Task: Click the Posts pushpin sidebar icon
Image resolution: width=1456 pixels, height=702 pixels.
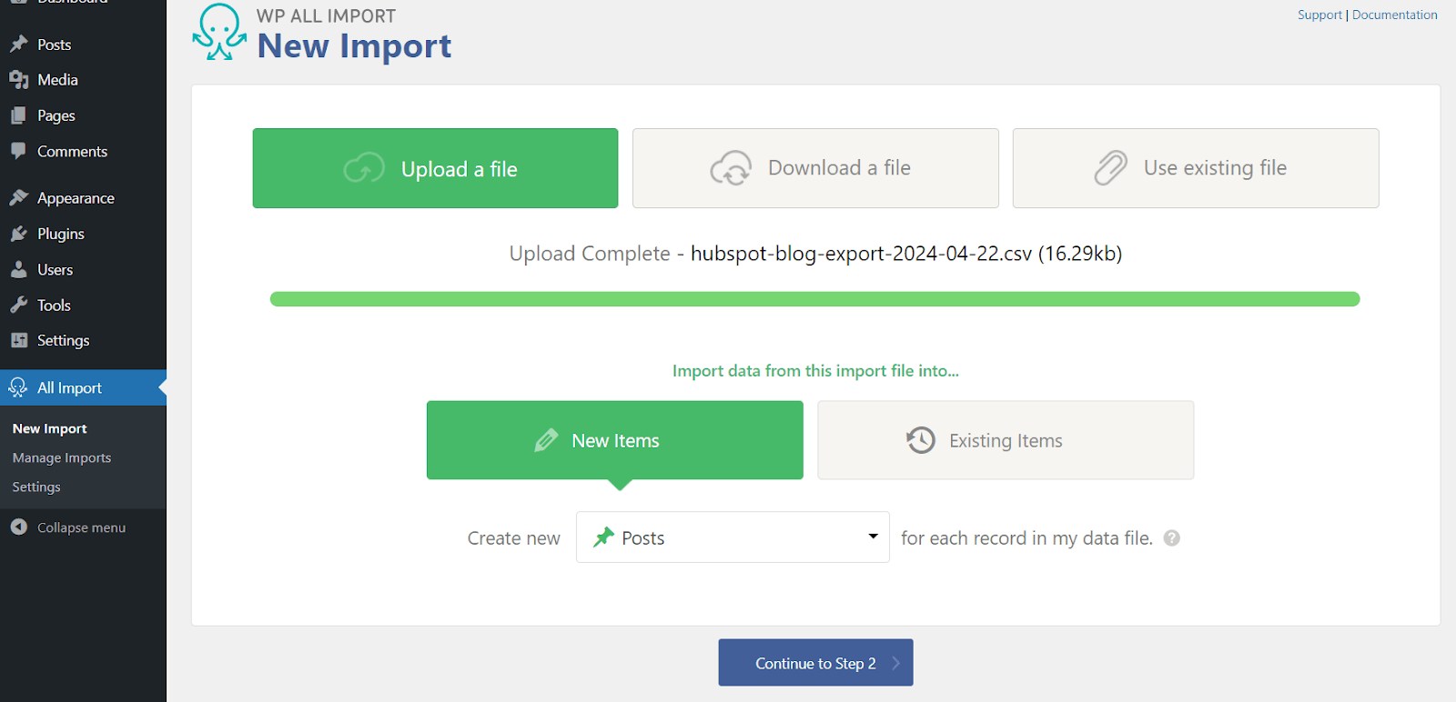Action: click(19, 45)
